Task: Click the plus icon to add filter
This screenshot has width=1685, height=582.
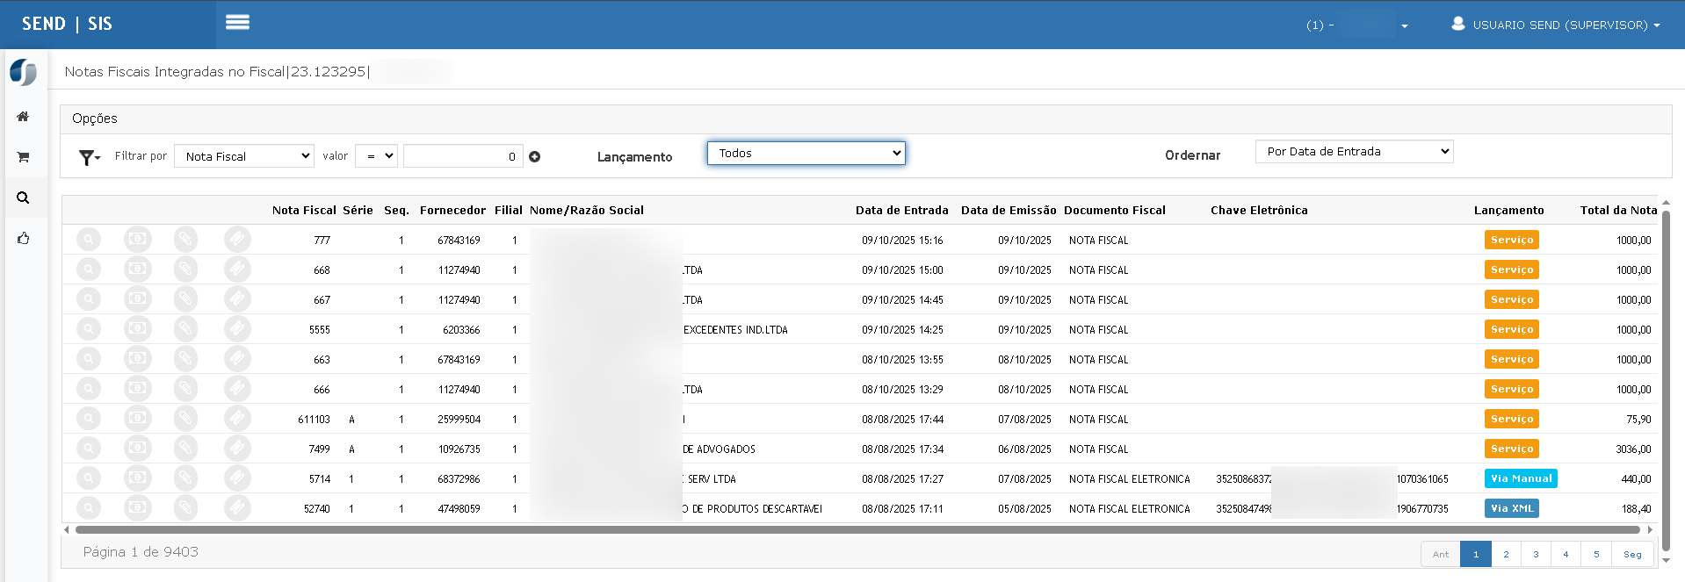Action: [534, 157]
